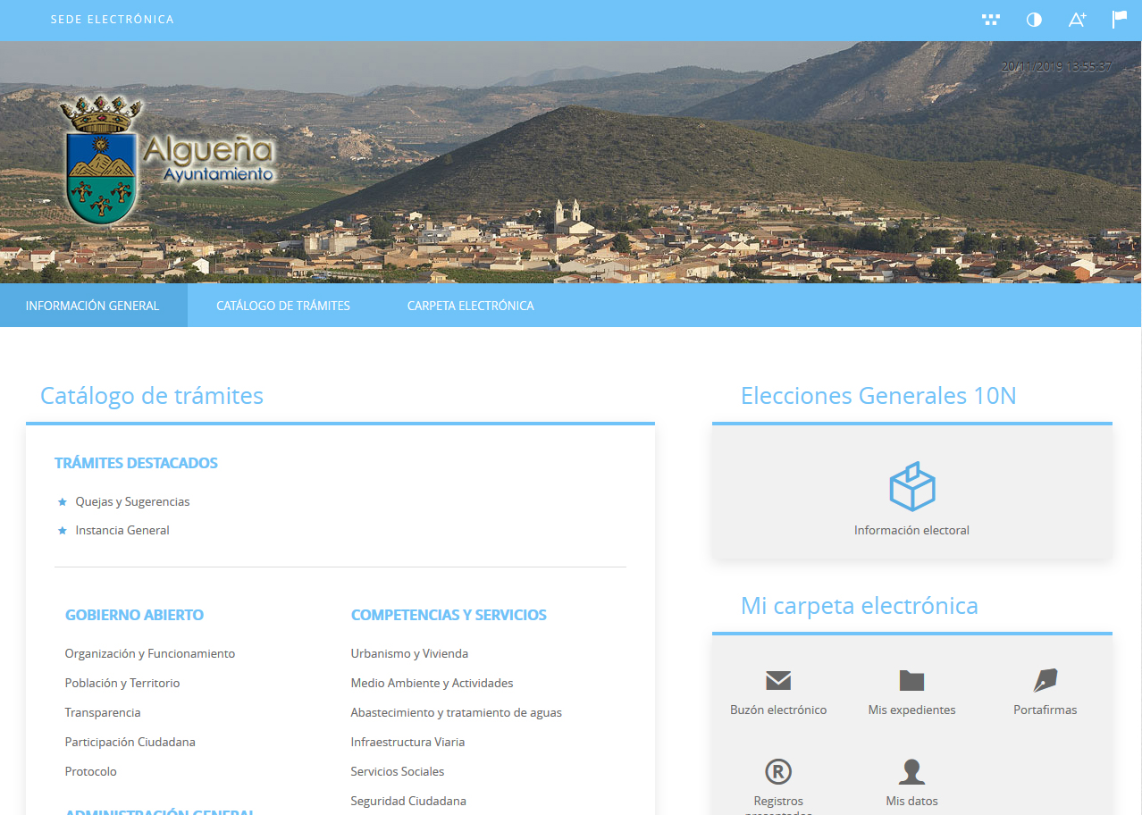Click Sede Electrónica header text
The height and width of the screenshot is (815, 1142).
[x=112, y=20]
